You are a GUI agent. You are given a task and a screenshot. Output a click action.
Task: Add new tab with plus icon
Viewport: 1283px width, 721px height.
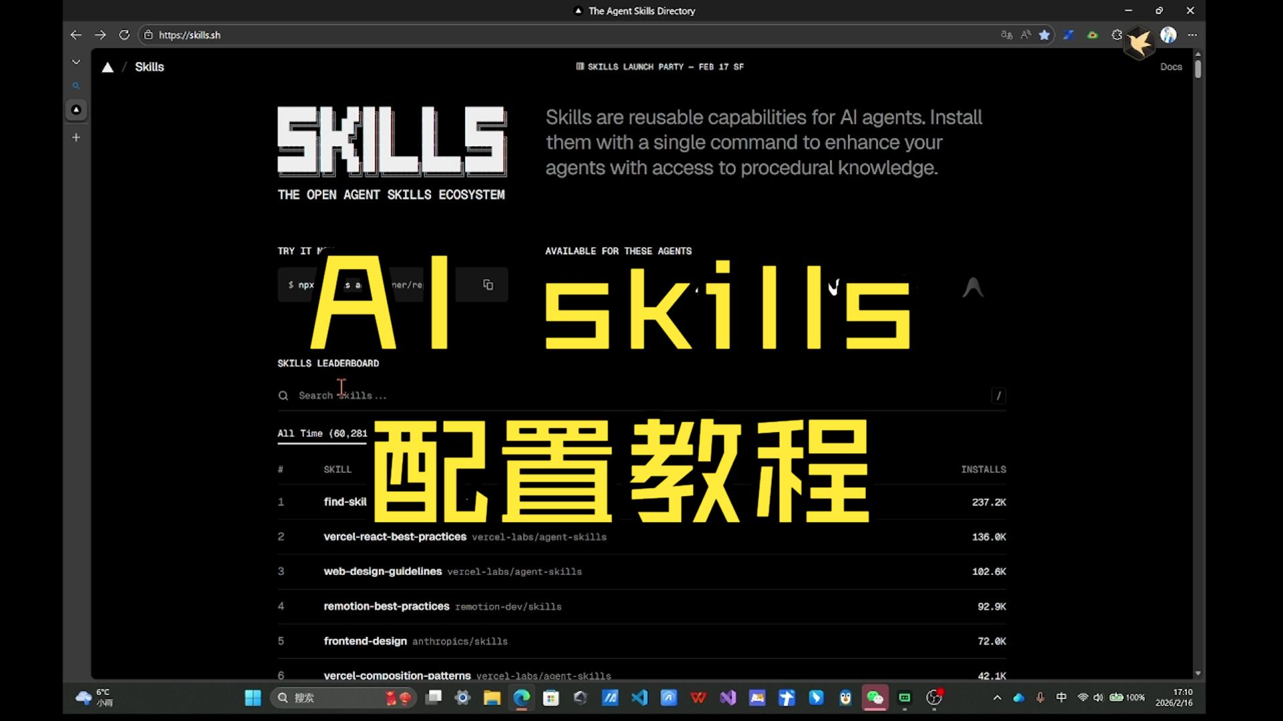click(x=76, y=138)
